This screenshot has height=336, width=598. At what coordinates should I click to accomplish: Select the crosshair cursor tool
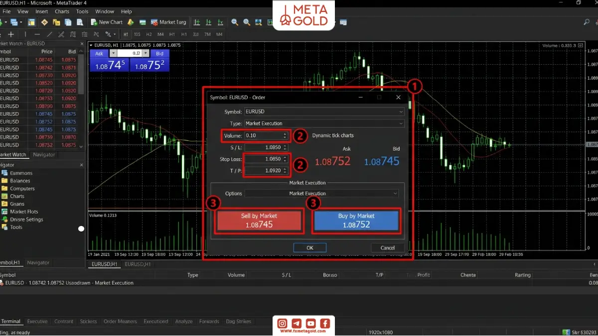coord(11,34)
